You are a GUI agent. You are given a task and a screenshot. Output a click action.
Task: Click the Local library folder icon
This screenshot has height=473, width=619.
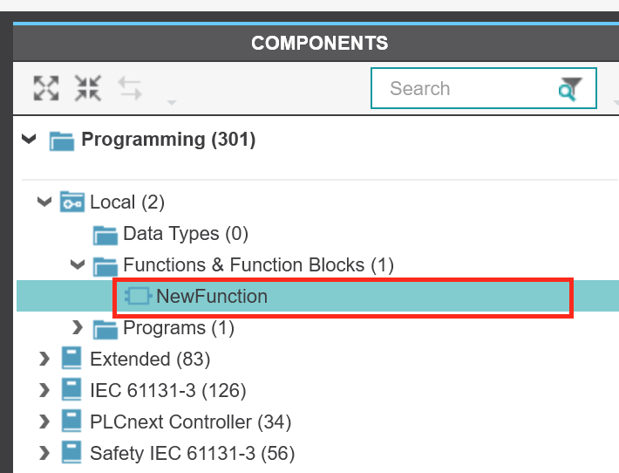71,202
